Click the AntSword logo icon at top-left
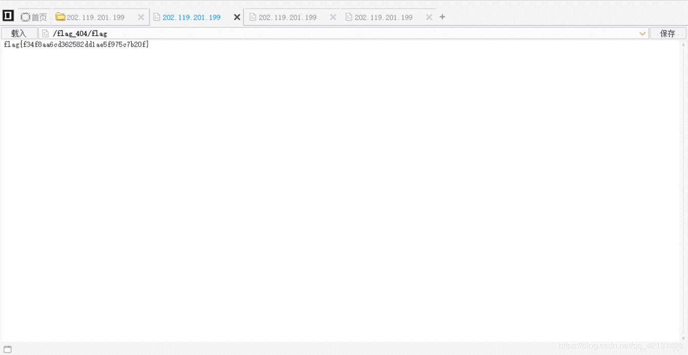 [x=8, y=16]
